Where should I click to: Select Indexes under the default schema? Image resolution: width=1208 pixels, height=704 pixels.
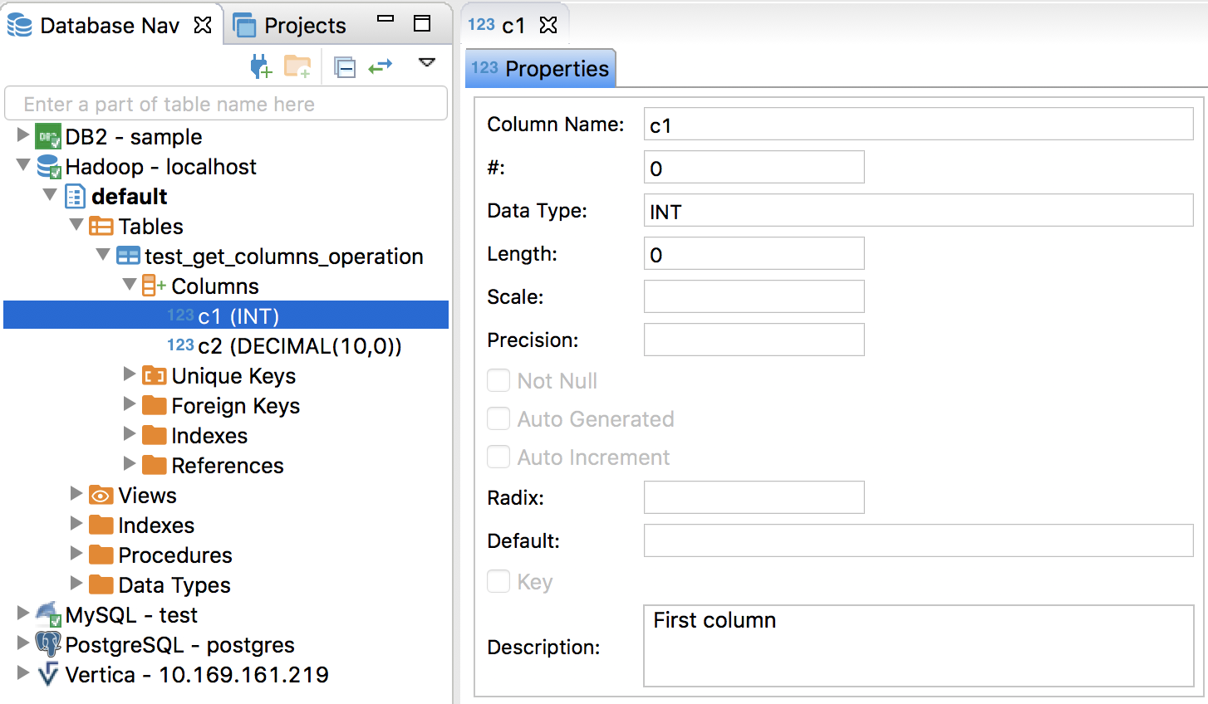pyautogui.click(x=156, y=526)
